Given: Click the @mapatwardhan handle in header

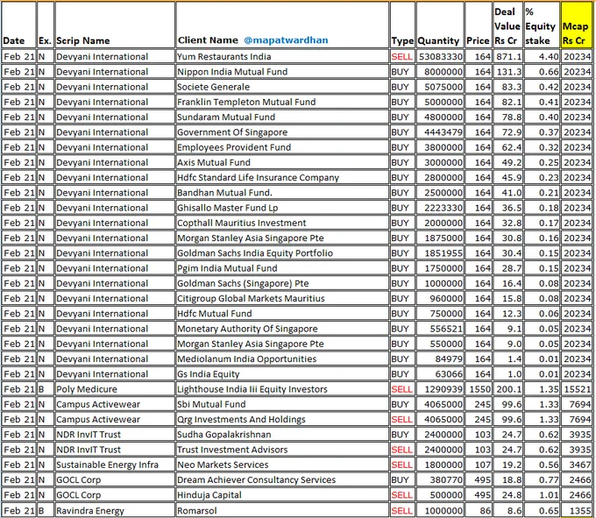Looking at the screenshot, I should 286,40.
